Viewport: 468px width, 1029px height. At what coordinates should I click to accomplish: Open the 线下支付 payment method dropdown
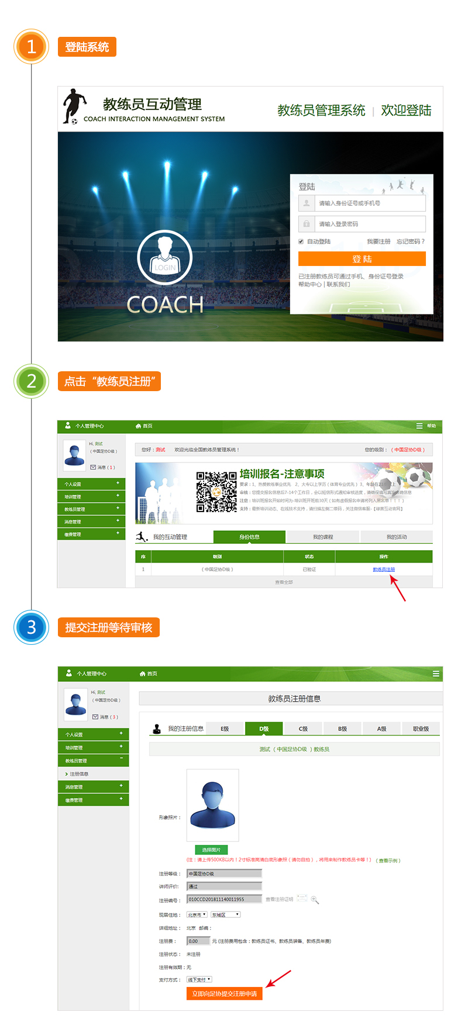pyautogui.click(x=199, y=979)
